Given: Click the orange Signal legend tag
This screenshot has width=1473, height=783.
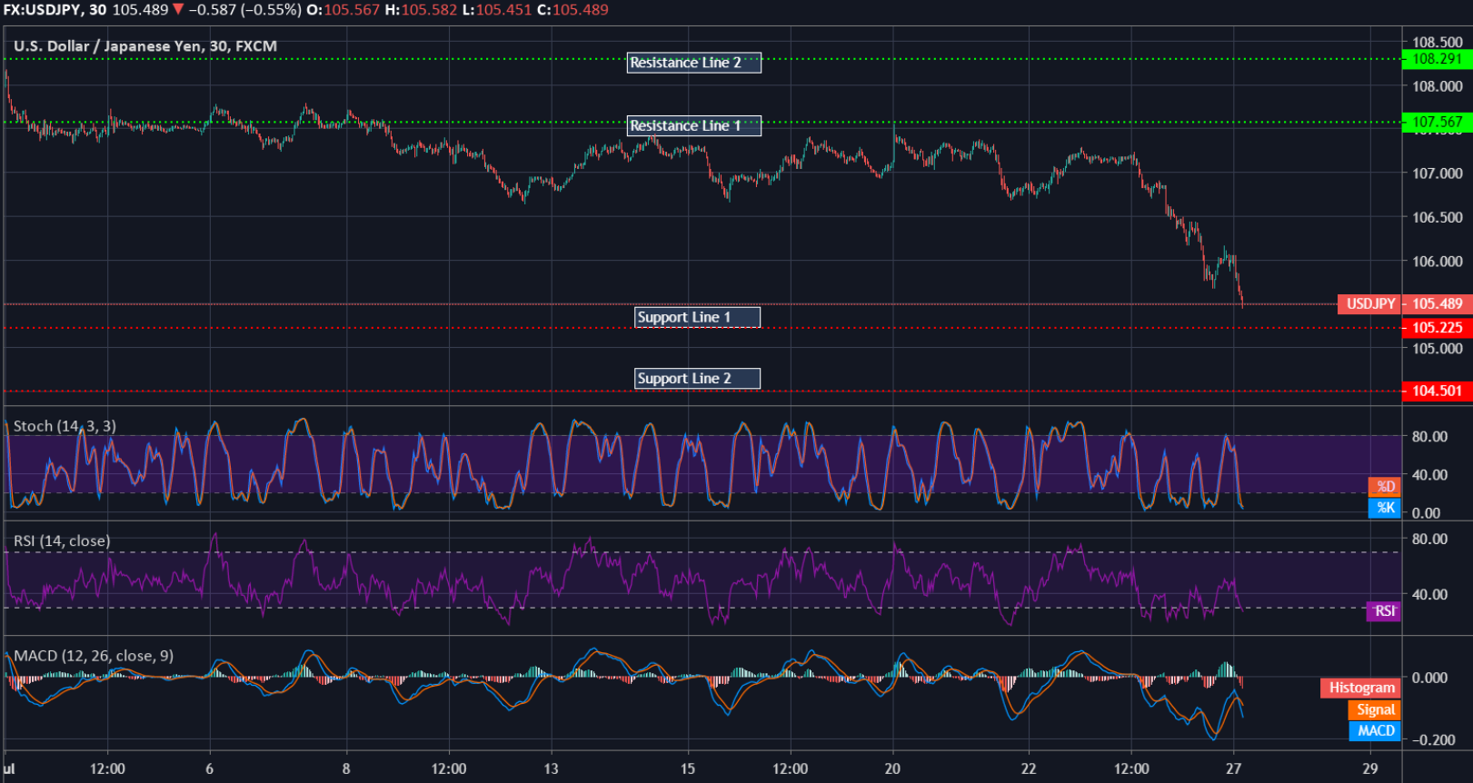Looking at the screenshot, I should [x=1375, y=709].
